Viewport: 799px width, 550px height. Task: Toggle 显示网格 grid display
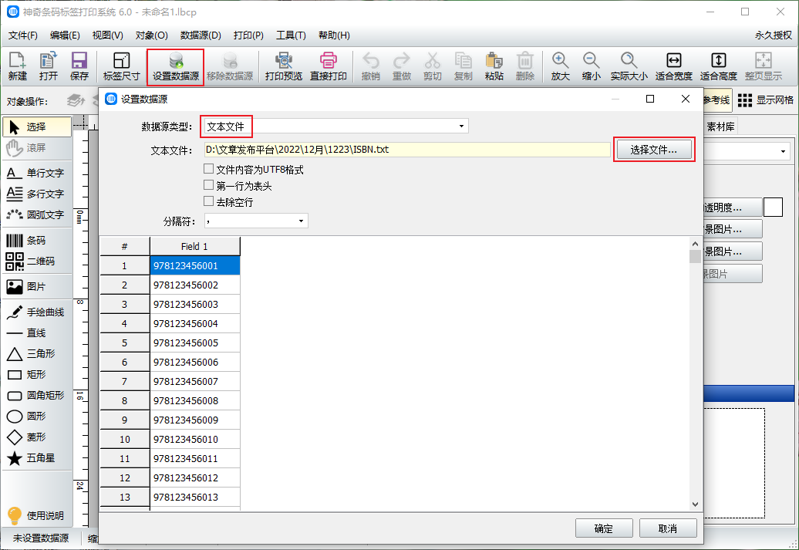click(x=765, y=100)
